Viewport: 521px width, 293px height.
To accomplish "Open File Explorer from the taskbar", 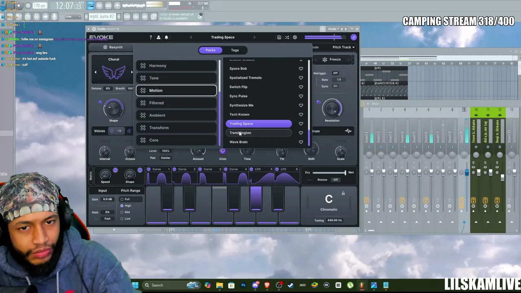I will (219, 285).
